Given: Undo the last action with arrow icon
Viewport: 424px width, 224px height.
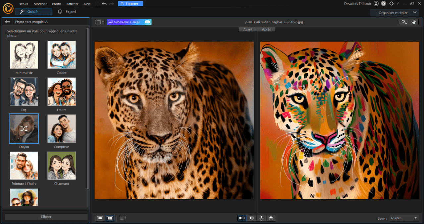Looking at the screenshot, I should pyautogui.click(x=104, y=4).
